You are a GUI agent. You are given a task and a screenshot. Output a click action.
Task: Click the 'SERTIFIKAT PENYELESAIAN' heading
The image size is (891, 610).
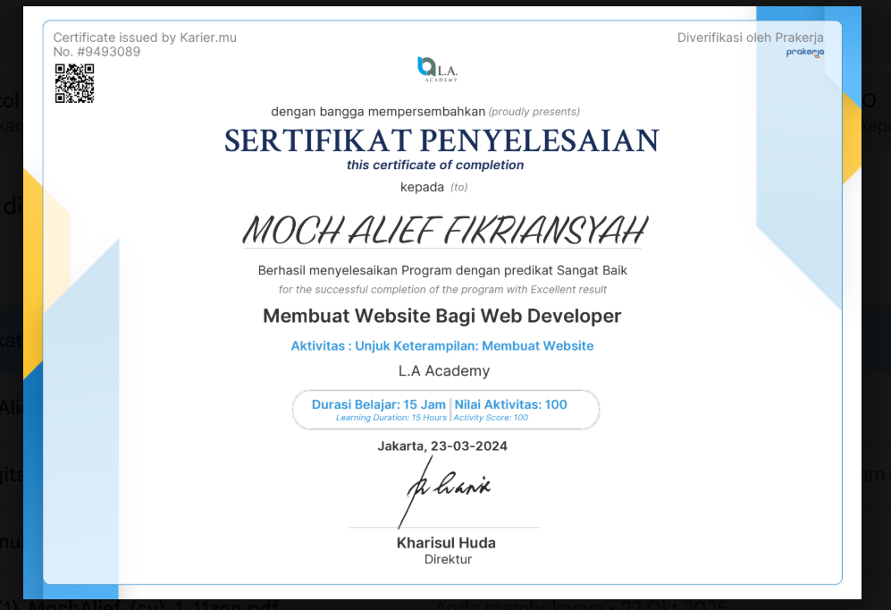[441, 140]
